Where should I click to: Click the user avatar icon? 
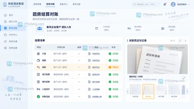click(x=173, y=4)
